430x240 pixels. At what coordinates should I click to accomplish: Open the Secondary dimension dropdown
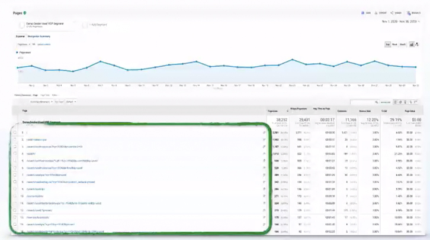point(41,102)
